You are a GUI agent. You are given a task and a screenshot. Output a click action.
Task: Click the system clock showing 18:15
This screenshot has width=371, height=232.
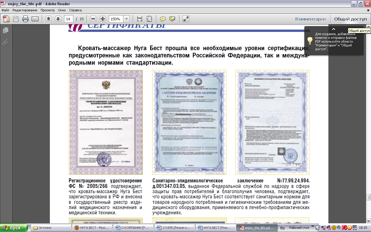pos(363,228)
